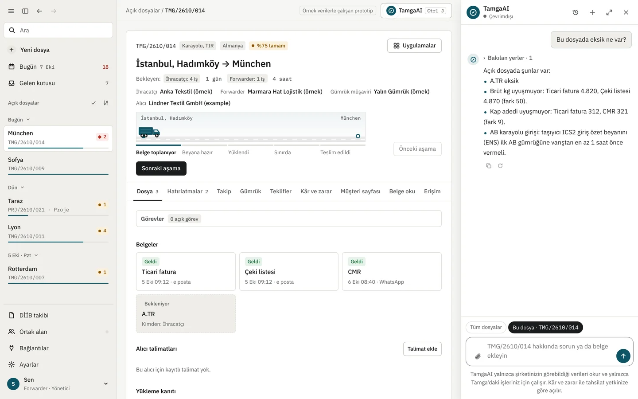This screenshot has width=638, height=399.
Task: Regenerate the TamgaAI answer
Action: 500,166
